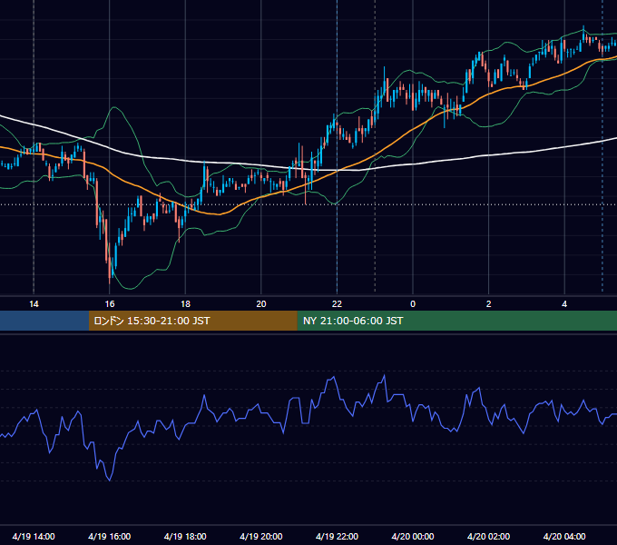The width and height of the screenshot is (617, 545).
Task: Click the hour label 16 on chart axis
Action: pyautogui.click(x=110, y=304)
